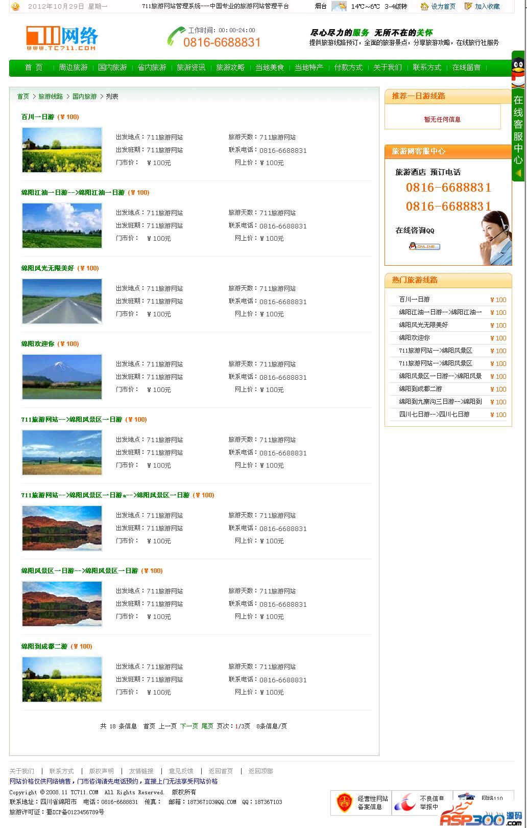The height and width of the screenshot is (828, 527).
Task: Click the 绵阳江油一日游 blue sky thumbnail
Action: pyautogui.click(x=62, y=225)
